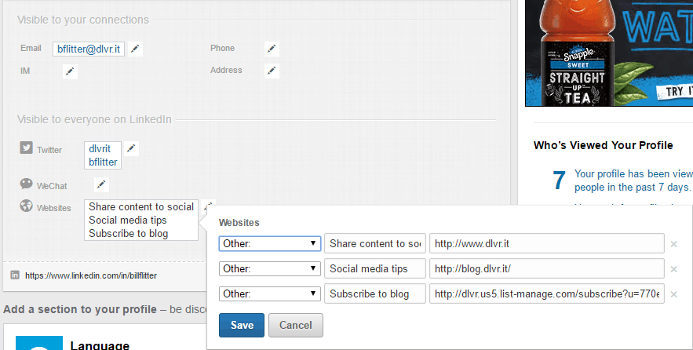This screenshot has height=350, width=693.
Task: Click 'Social media tips' in the Websites list
Action: 128,220
